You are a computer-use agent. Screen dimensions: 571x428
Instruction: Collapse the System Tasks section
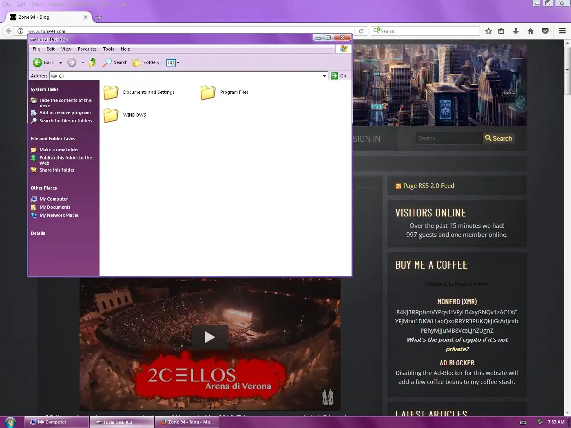tap(44, 89)
